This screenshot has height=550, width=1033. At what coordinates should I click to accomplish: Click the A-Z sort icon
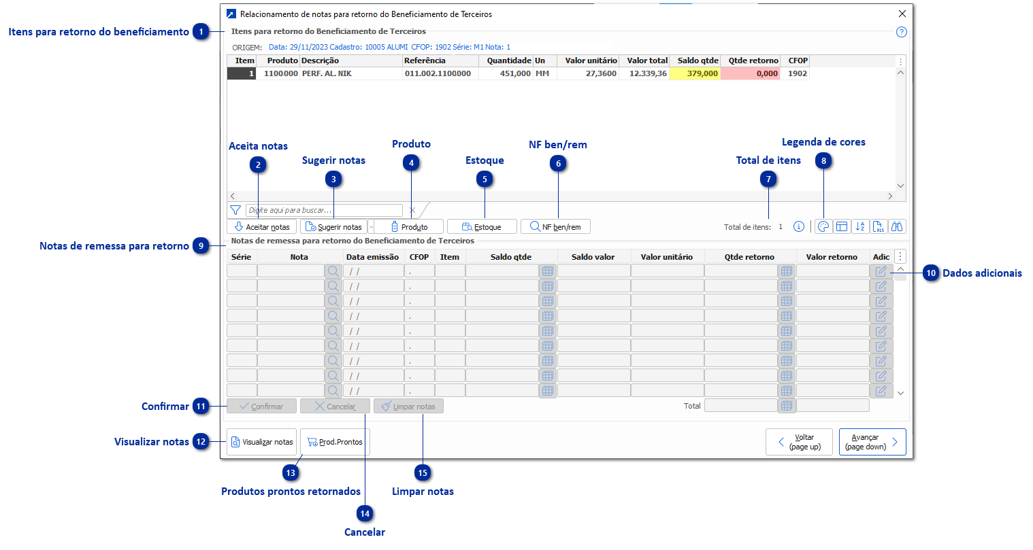click(x=860, y=226)
